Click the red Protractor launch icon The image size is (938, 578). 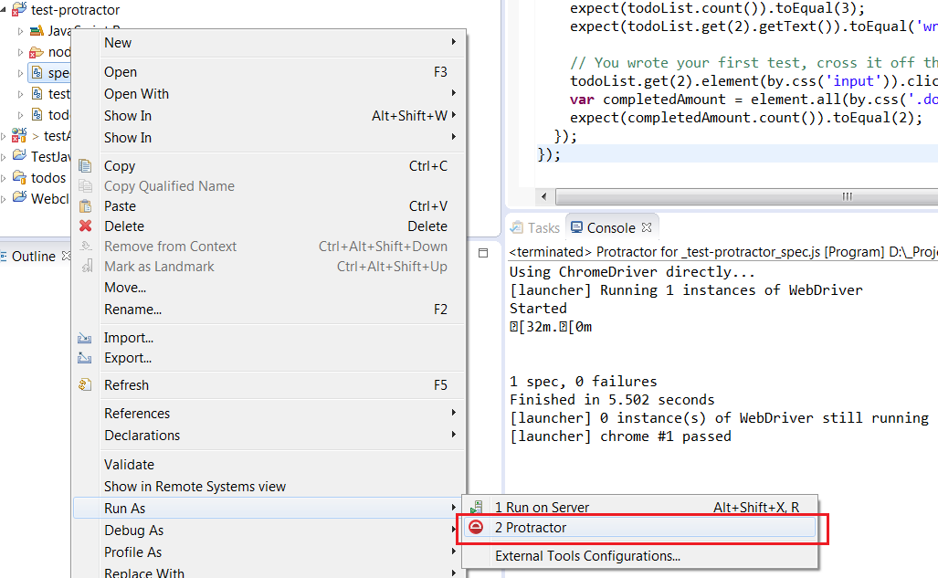(476, 528)
